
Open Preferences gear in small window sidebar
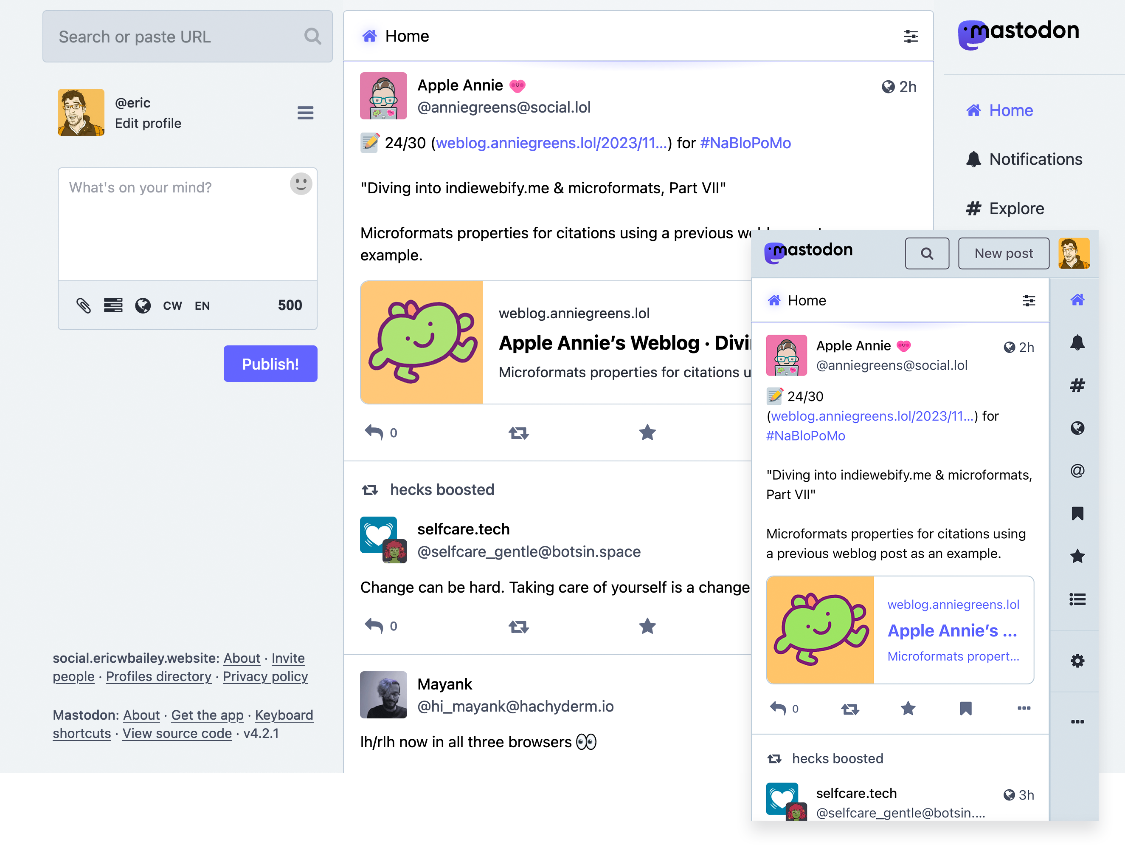tap(1077, 661)
